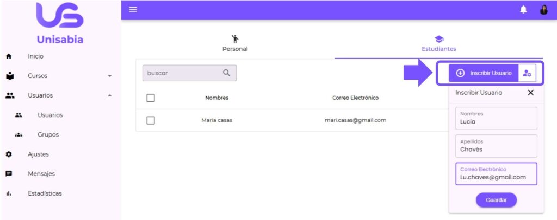Screen dimensions: 557x220
Task: Switch to the Personal tab
Action: coord(235,43)
